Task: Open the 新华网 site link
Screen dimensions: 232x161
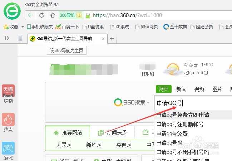Action: tap(94, 145)
